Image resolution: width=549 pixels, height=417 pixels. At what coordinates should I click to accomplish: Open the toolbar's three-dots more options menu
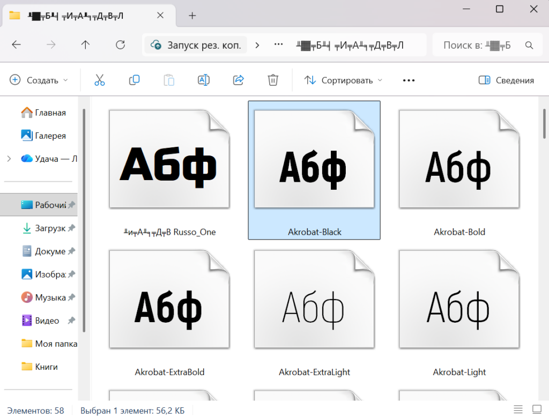(x=409, y=80)
